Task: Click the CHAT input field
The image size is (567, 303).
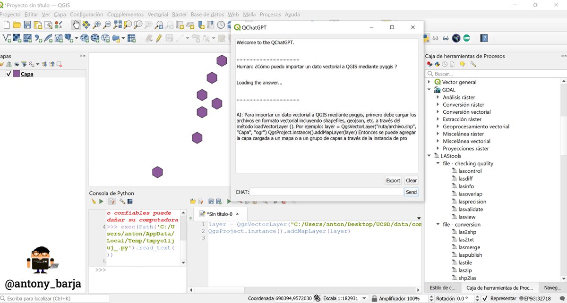Action: [326, 192]
